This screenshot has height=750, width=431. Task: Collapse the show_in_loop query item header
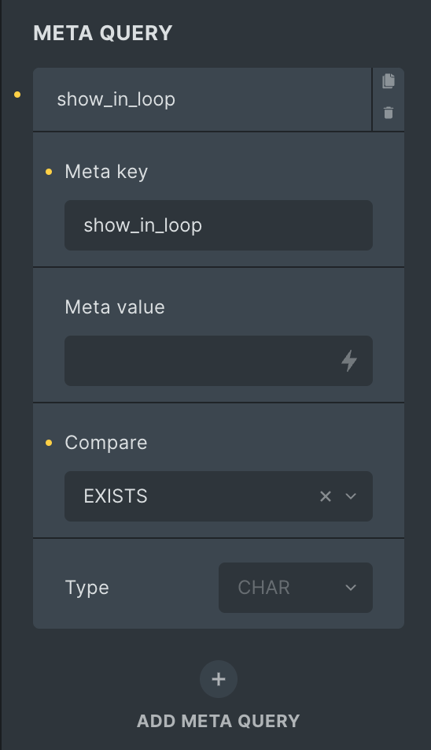(x=202, y=99)
